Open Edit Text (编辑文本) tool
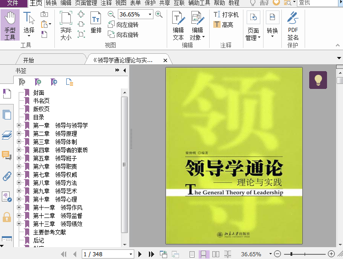The width and height of the screenshot is (343, 259). (x=178, y=26)
